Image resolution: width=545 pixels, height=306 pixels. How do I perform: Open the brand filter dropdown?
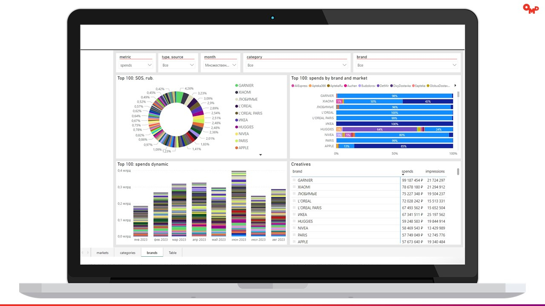click(x=407, y=65)
